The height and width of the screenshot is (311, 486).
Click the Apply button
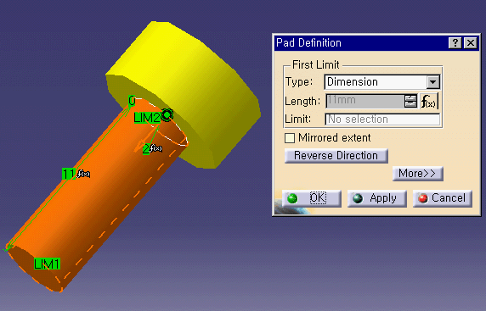tap(377, 198)
